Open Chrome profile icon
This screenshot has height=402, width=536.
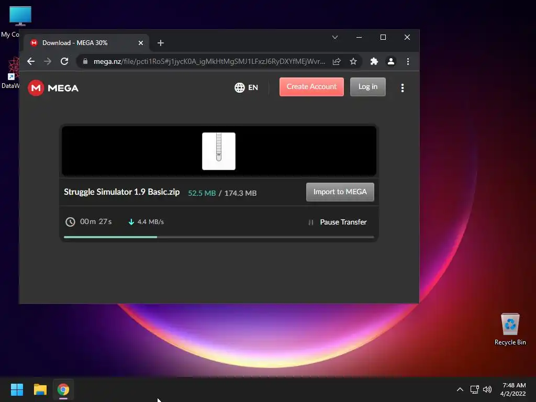pyautogui.click(x=390, y=61)
